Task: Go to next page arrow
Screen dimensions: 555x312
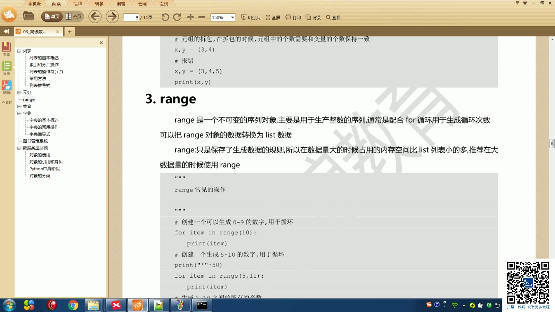Action: coord(112,17)
